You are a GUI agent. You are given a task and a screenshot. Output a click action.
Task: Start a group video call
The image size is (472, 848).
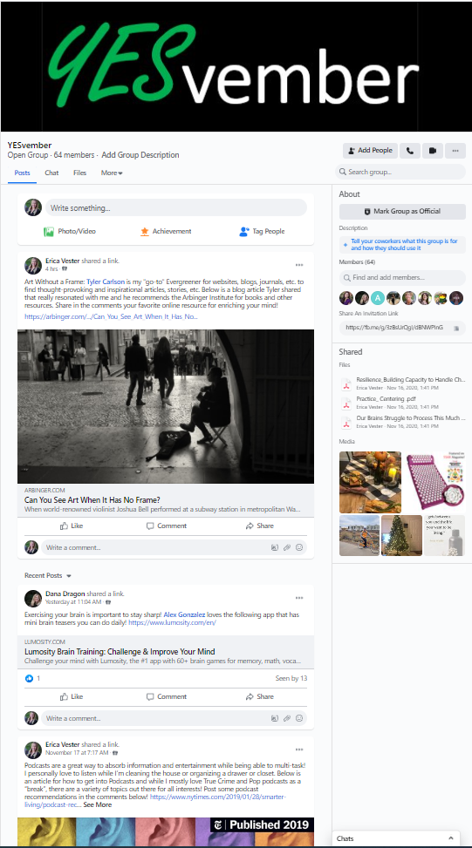click(433, 151)
